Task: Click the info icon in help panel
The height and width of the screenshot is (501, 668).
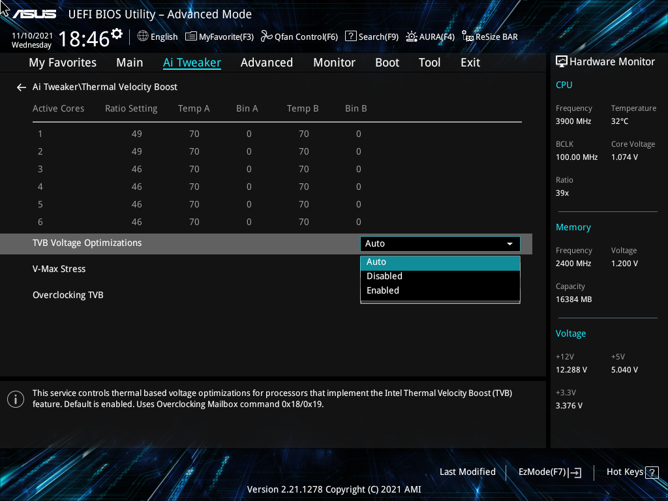Action: point(16,399)
